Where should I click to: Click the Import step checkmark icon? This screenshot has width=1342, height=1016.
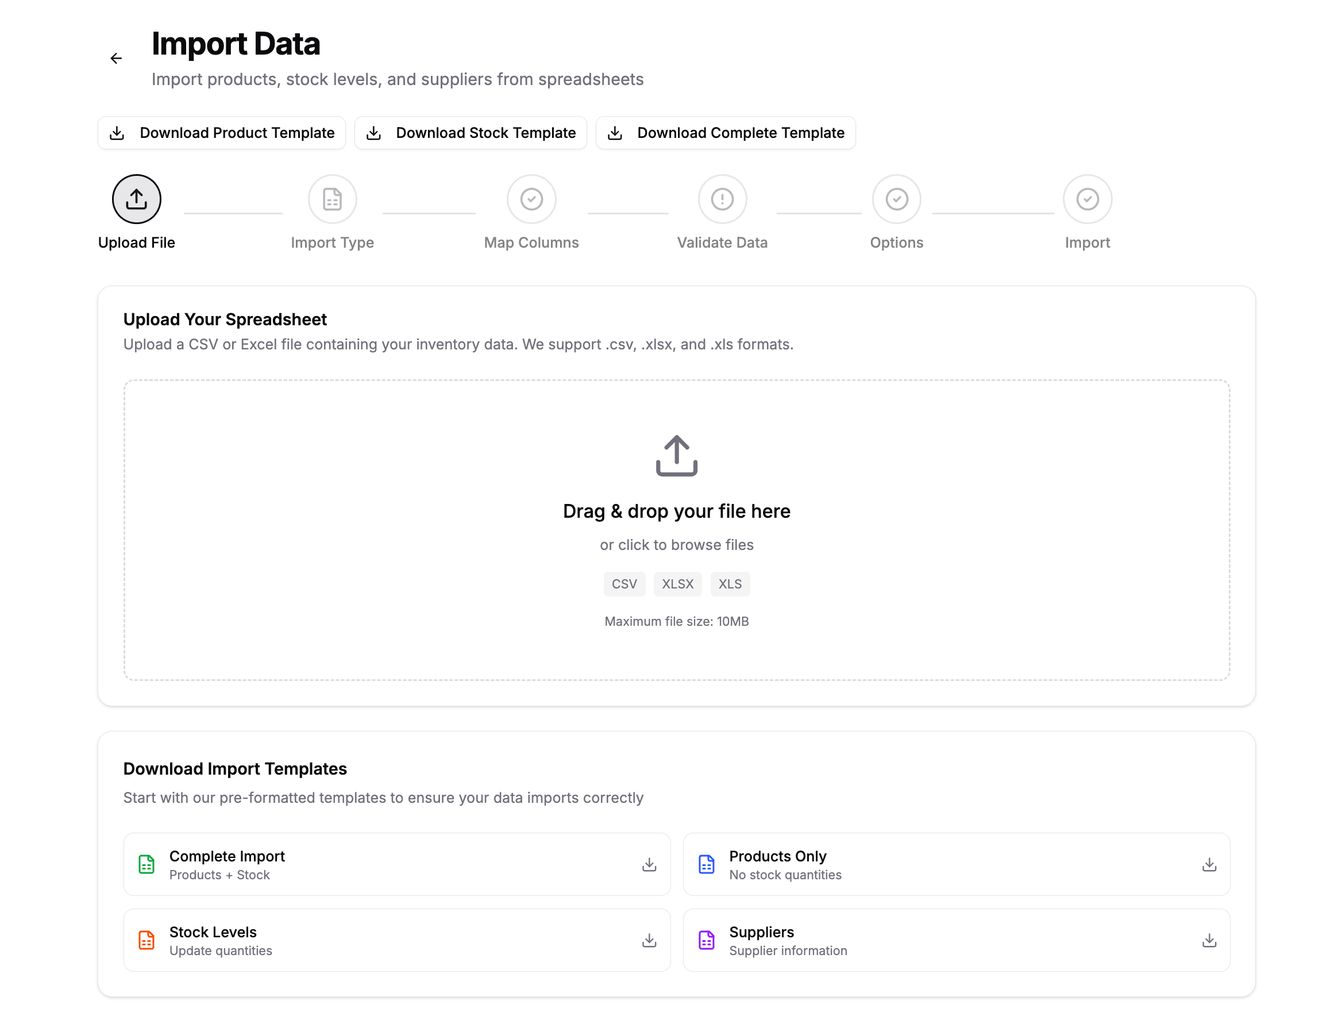click(x=1087, y=198)
